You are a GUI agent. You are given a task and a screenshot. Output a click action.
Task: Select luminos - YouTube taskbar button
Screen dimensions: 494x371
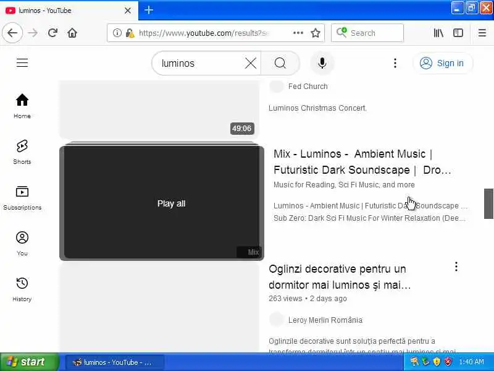pyautogui.click(x=115, y=362)
